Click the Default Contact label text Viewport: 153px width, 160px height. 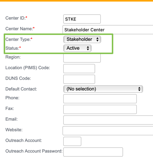pyautogui.click(x=21, y=89)
